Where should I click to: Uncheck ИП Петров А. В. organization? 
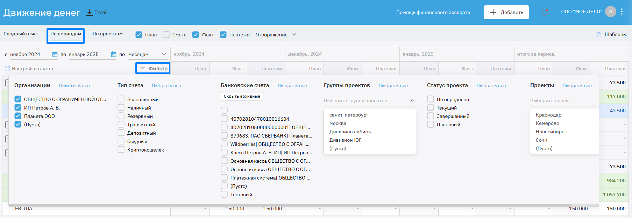18,107
